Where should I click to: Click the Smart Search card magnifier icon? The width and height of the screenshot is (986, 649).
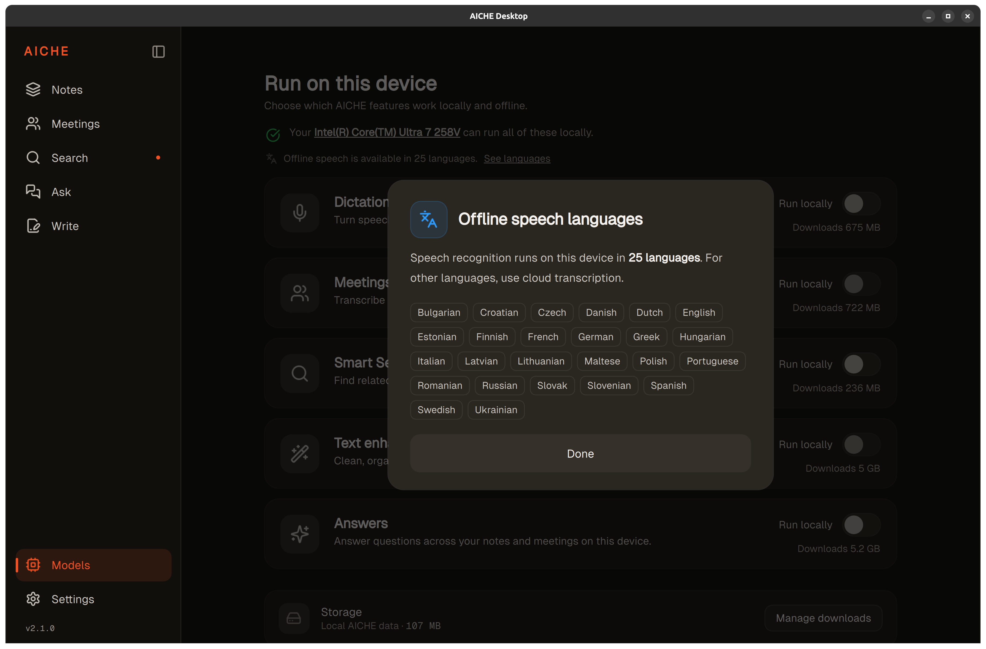[x=300, y=373]
